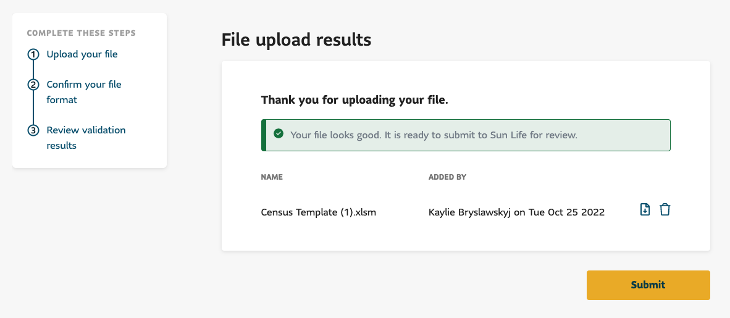The image size is (730, 318).
Task: Click the NAME column header
Action: (272, 177)
